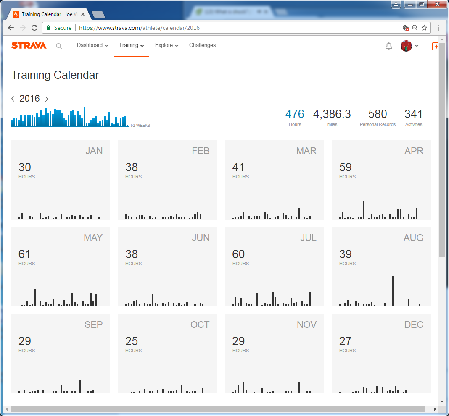
Task: Open the notifications bell
Action: pos(388,46)
